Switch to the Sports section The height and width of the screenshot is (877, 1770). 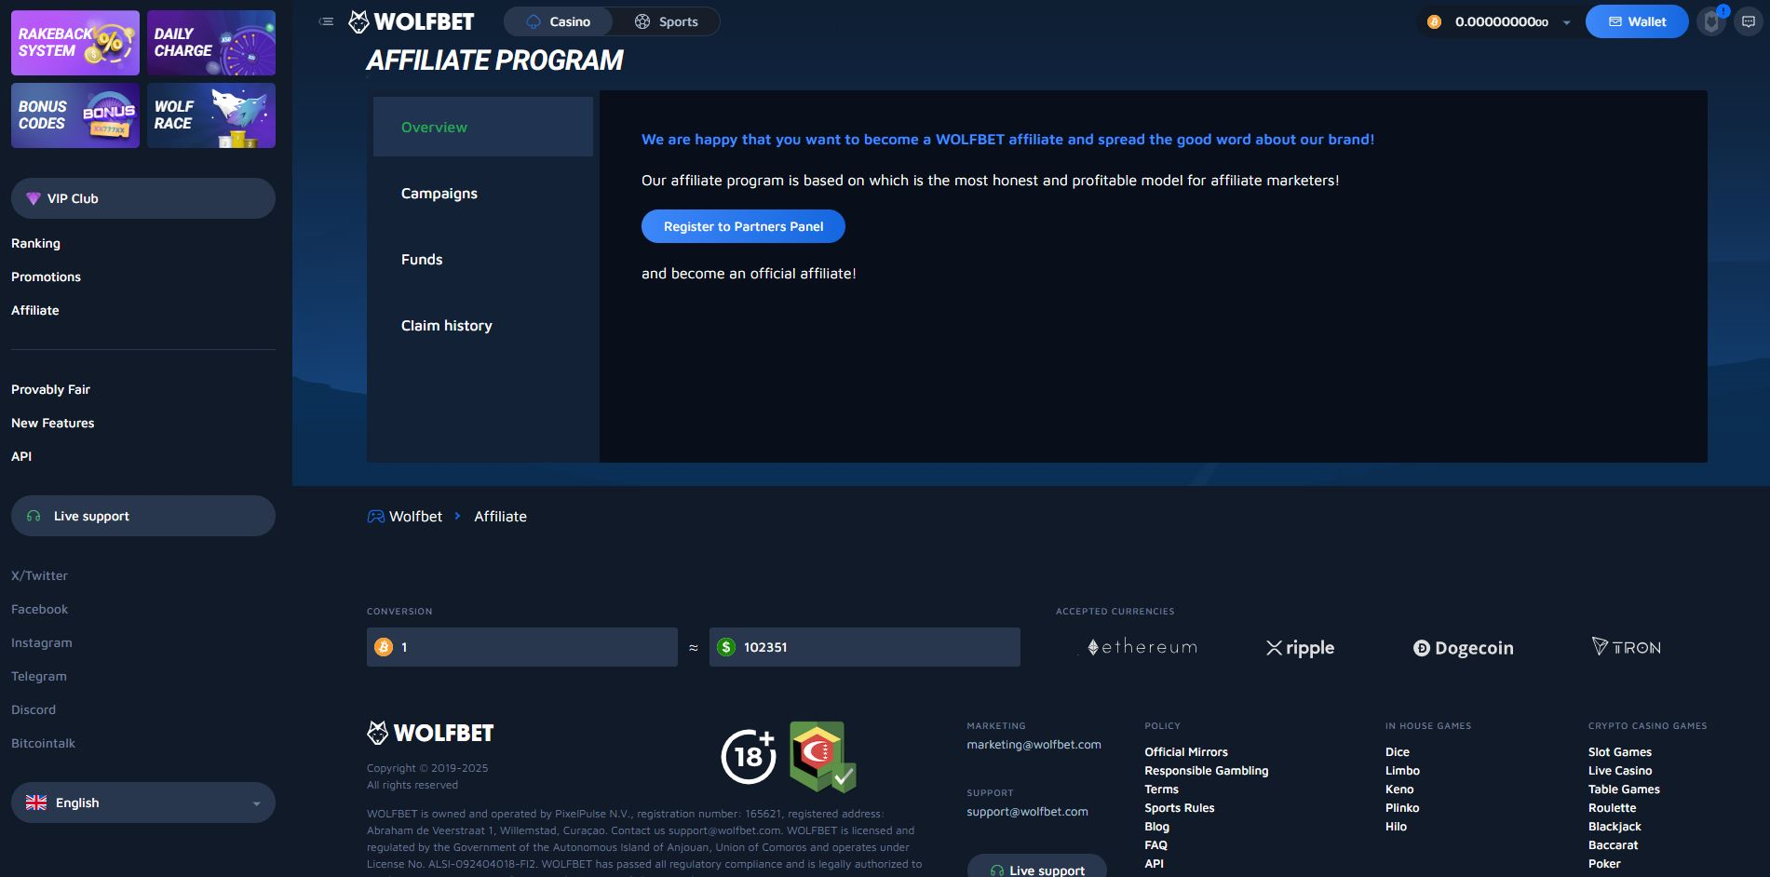(667, 21)
